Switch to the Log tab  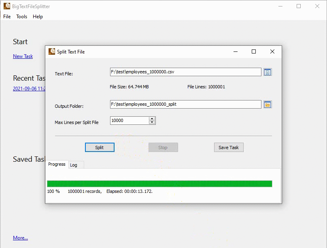pos(74,165)
